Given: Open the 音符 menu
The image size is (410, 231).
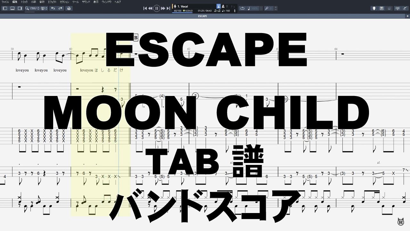Looking at the screenshot, I should click(42, 2).
